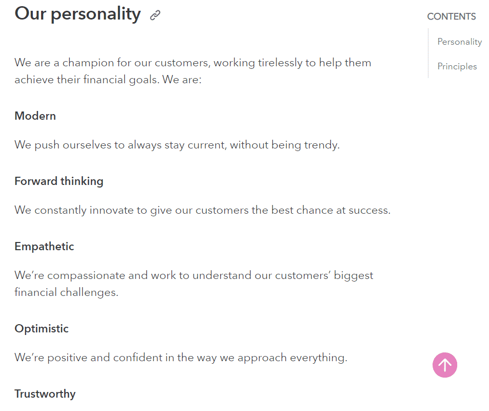Click the sentence about staying current without being trendy
This screenshot has width=489, height=411.
[x=177, y=145]
